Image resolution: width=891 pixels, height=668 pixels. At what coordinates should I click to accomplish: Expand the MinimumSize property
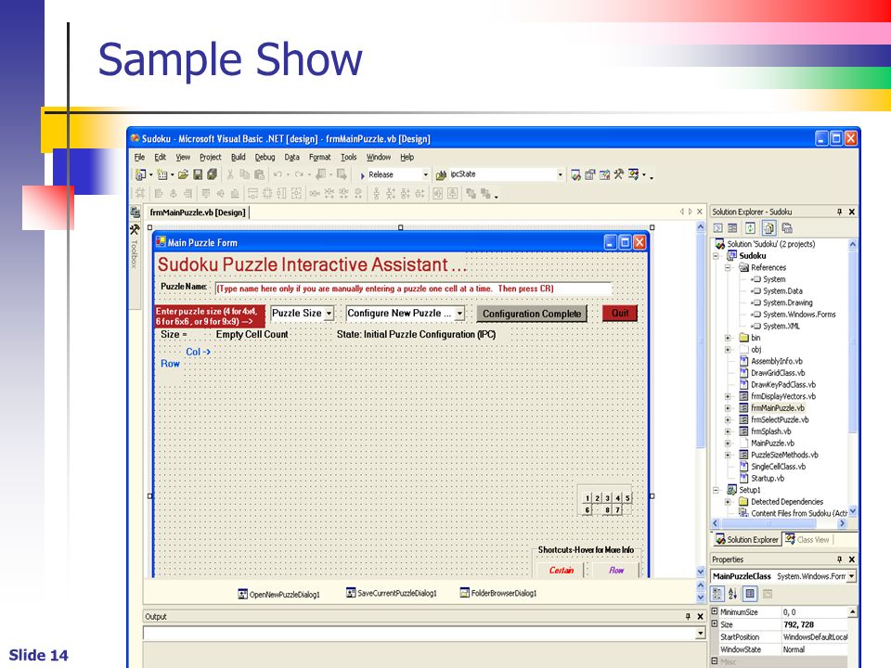[715, 611]
